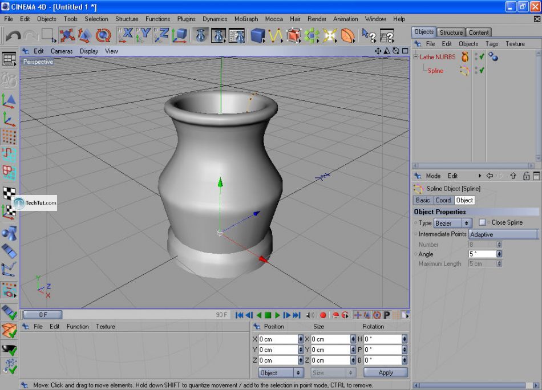Open the Render menu

(x=317, y=19)
